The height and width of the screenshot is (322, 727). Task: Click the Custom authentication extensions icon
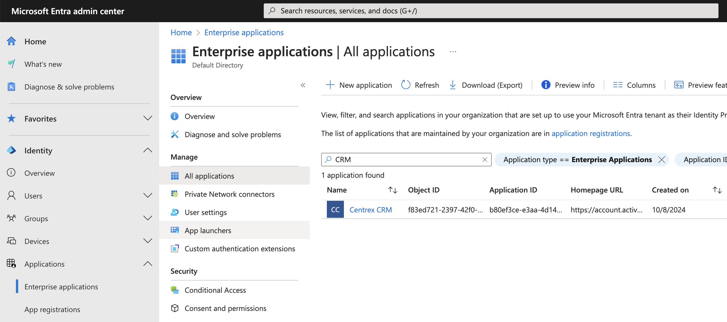coord(175,248)
